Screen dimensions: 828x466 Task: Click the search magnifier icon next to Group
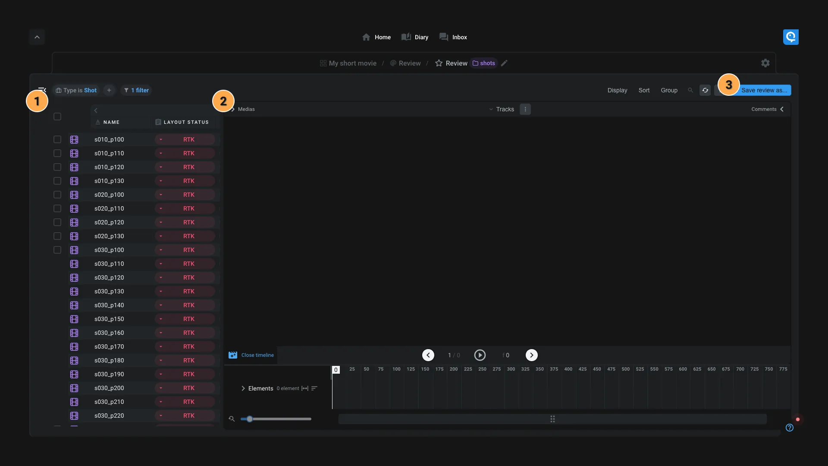[x=690, y=90]
